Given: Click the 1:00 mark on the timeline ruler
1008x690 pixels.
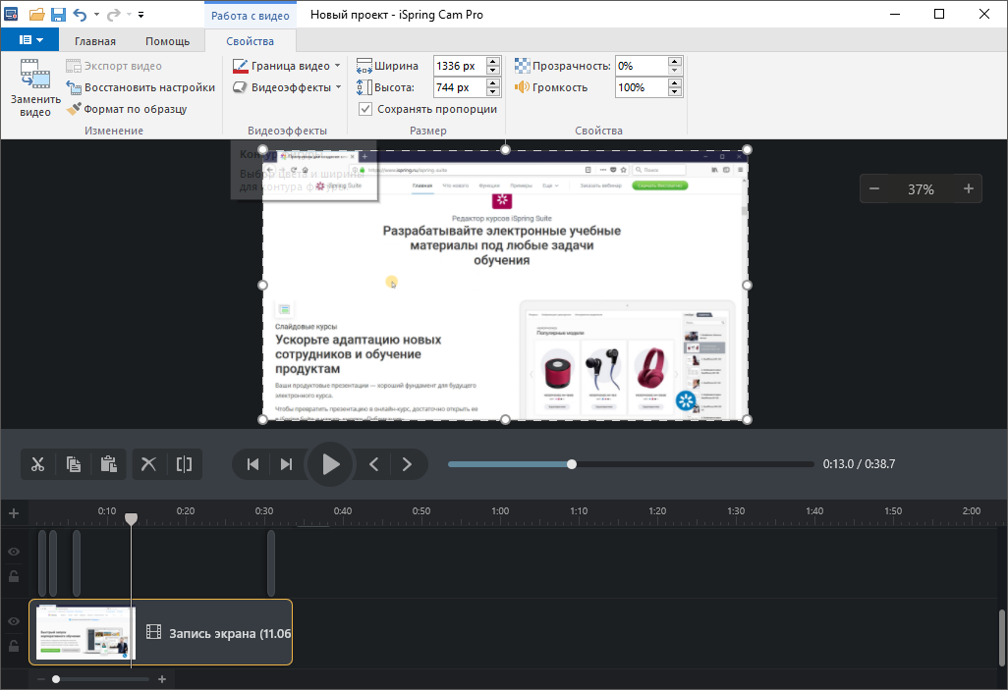Looking at the screenshot, I should pos(500,510).
